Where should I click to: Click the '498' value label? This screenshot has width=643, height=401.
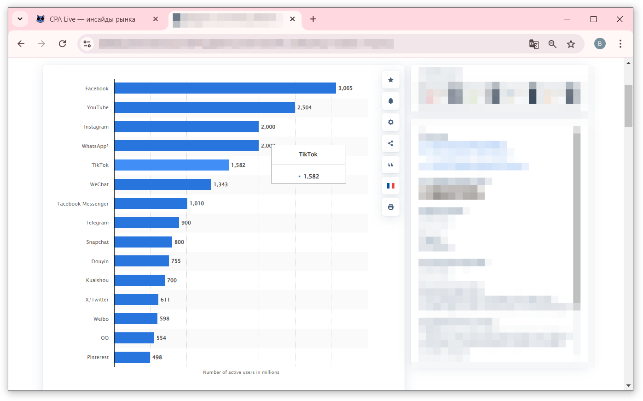tap(157, 357)
